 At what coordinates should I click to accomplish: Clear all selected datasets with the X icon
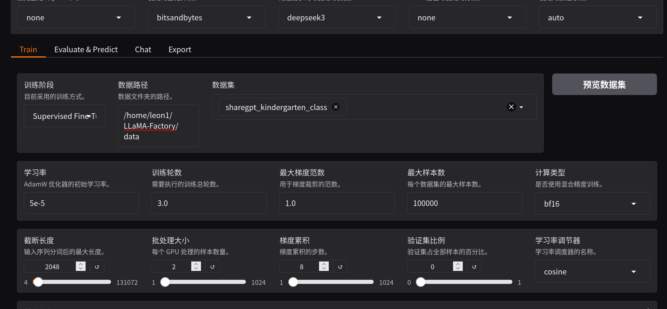click(511, 107)
